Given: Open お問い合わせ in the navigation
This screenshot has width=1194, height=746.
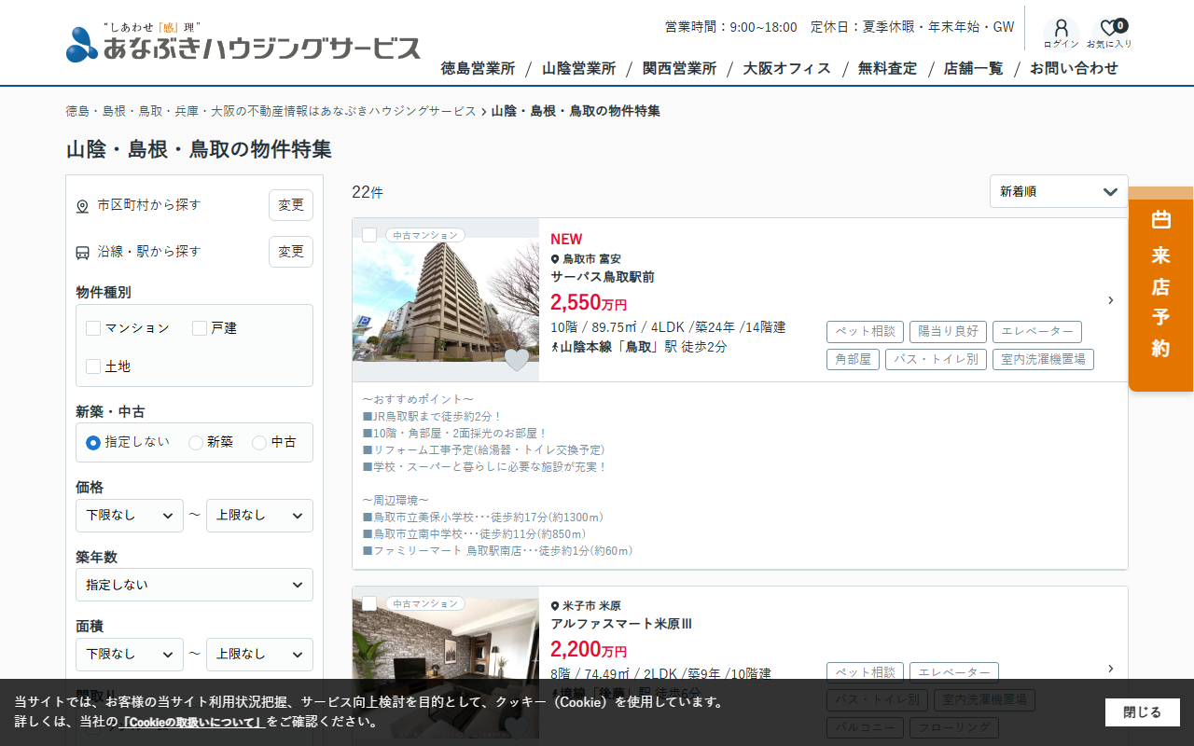Looking at the screenshot, I should [x=1074, y=68].
